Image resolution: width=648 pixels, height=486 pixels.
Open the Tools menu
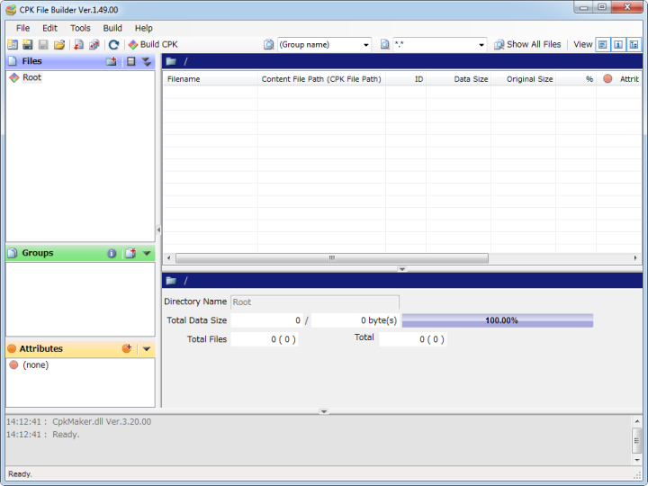pos(80,28)
